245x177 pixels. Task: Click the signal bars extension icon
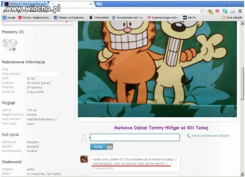coord(232,11)
